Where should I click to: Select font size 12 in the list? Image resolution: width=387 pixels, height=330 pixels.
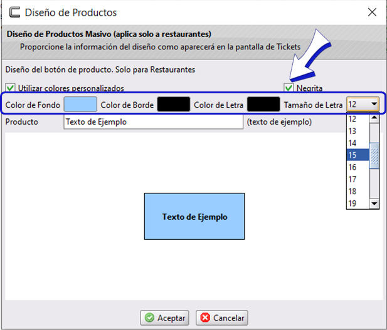pos(358,119)
